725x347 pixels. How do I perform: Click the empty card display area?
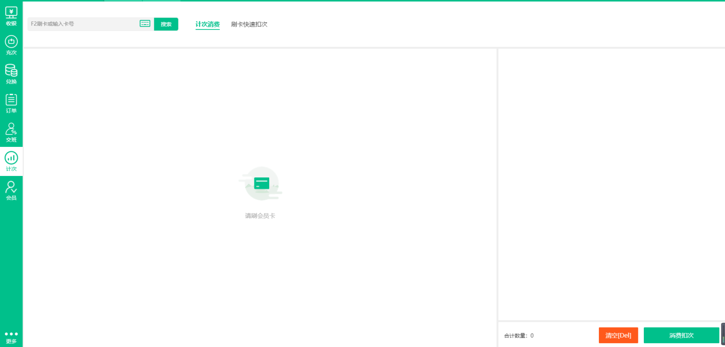click(611, 184)
